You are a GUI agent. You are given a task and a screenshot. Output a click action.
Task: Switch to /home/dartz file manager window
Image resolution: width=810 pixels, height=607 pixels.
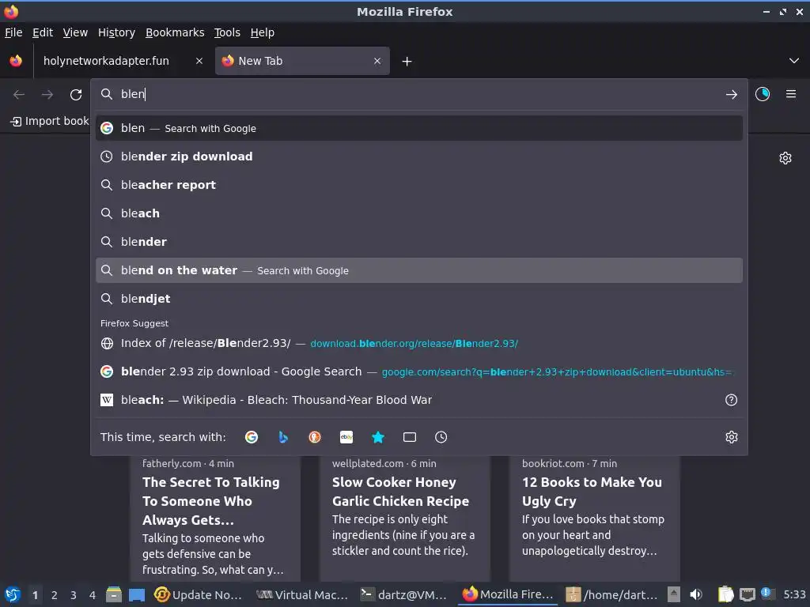click(611, 594)
